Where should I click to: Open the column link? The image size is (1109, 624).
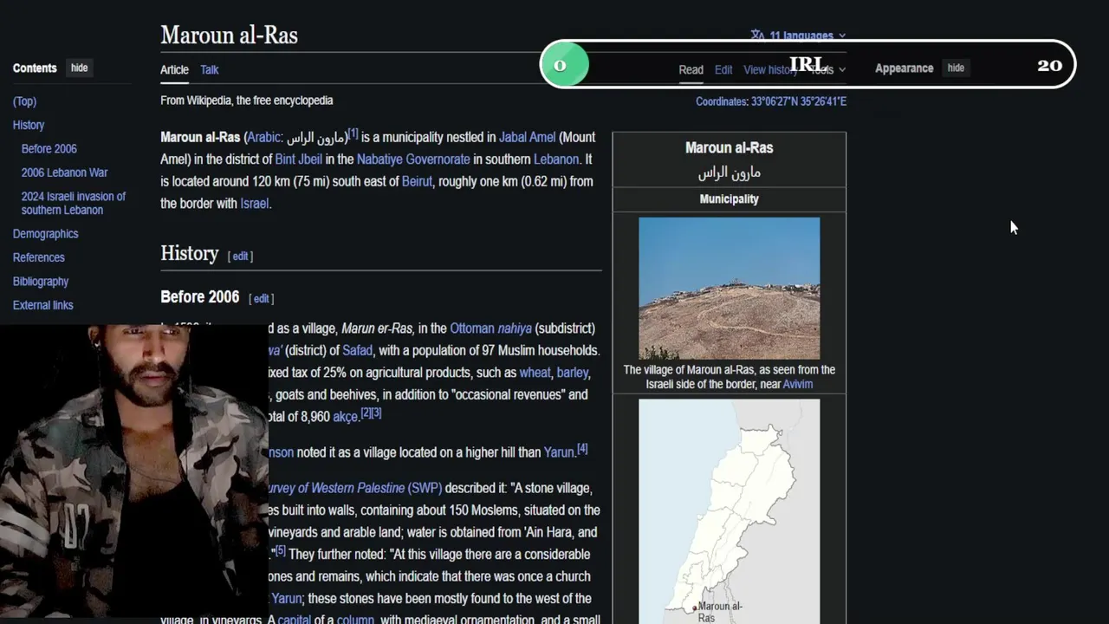tap(355, 620)
